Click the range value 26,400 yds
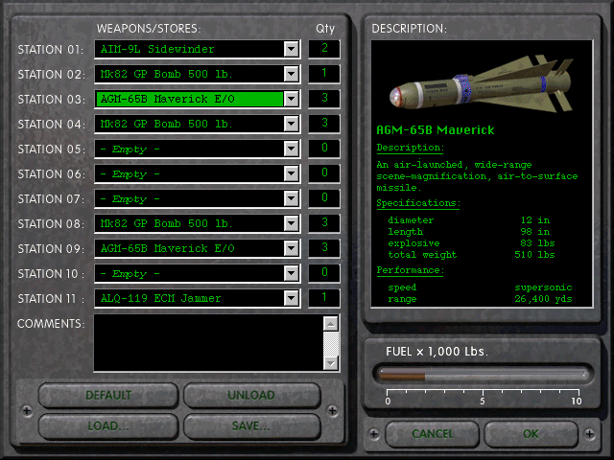The height and width of the screenshot is (460, 614). pos(543,299)
